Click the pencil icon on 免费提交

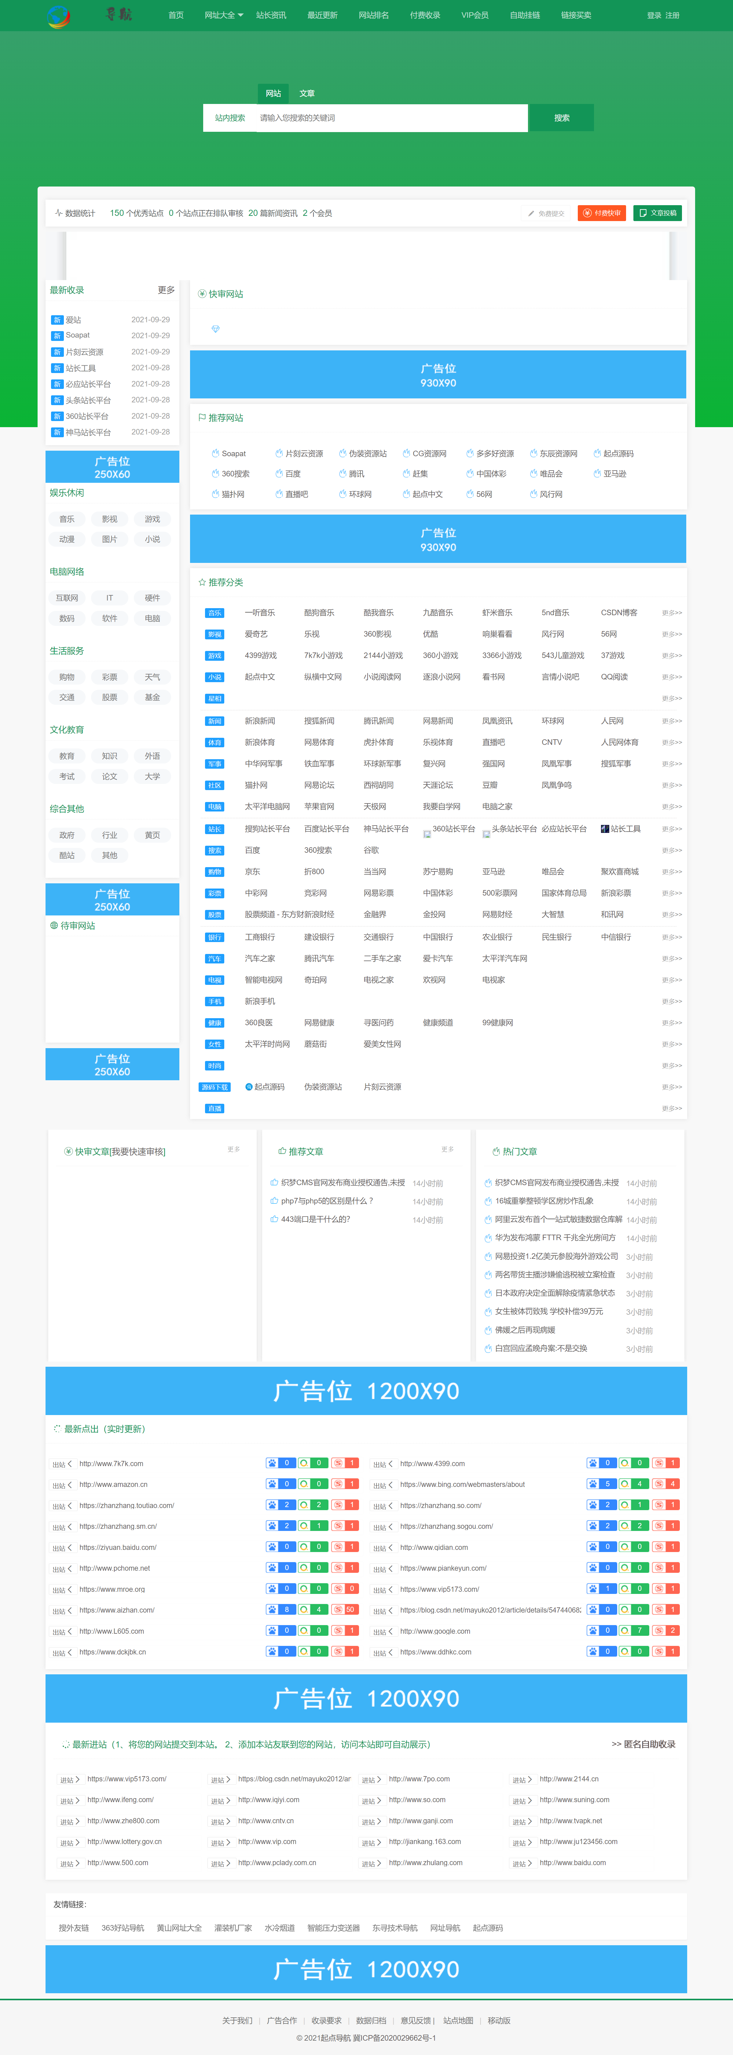531,214
